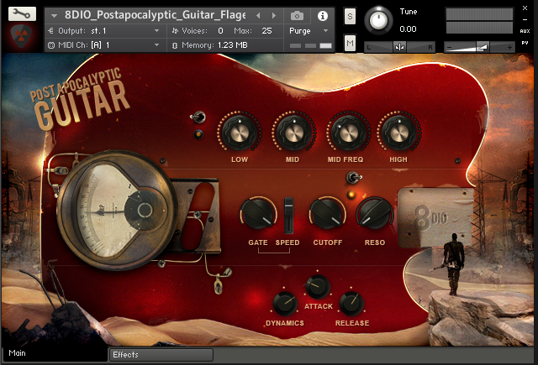Click the Tune knob

(x=378, y=20)
